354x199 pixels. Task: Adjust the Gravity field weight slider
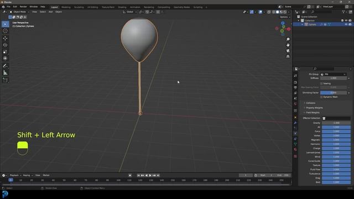coord(336,123)
